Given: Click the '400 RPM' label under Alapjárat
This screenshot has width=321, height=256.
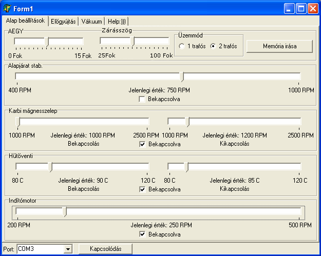Looking at the screenshot, I should [20, 90].
